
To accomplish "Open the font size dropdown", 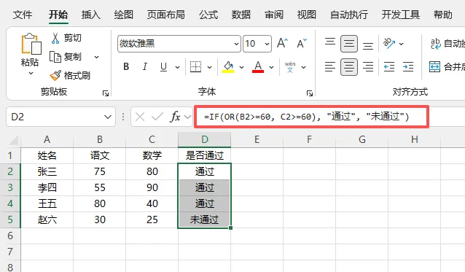I will [267, 44].
